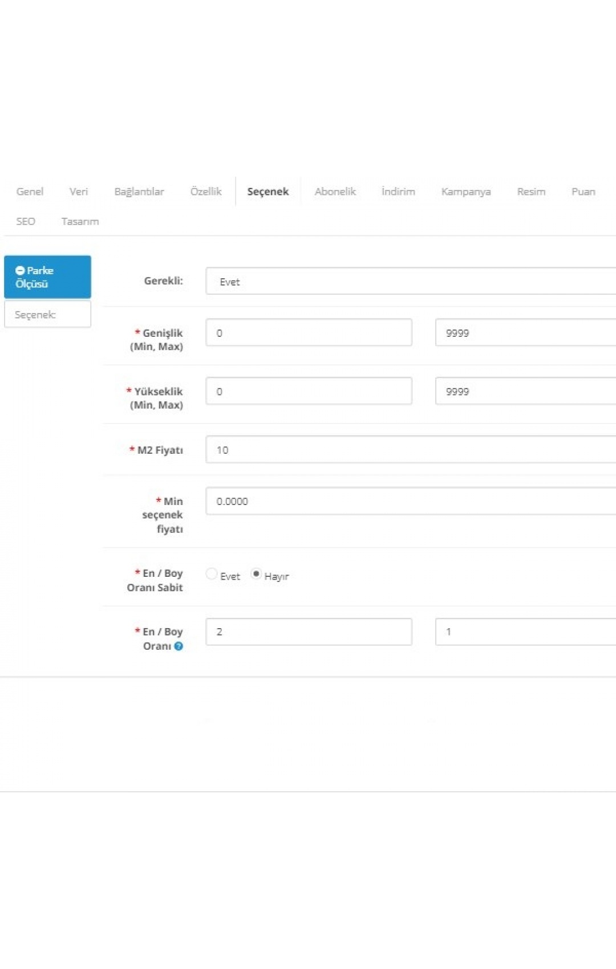Image resolution: width=616 pixels, height=969 pixels.
Task: Go to the Kampanya tab
Action: (466, 192)
